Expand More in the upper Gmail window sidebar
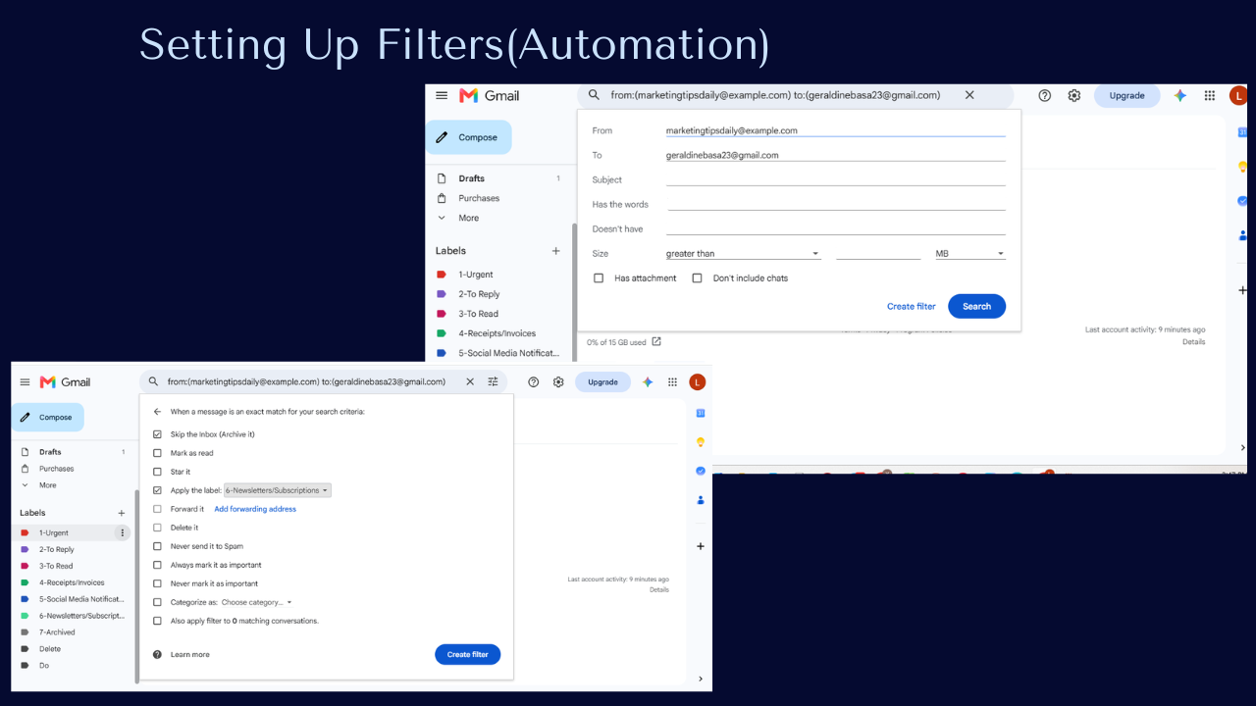The width and height of the screenshot is (1256, 706). pyautogui.click(x=468, y=218)
